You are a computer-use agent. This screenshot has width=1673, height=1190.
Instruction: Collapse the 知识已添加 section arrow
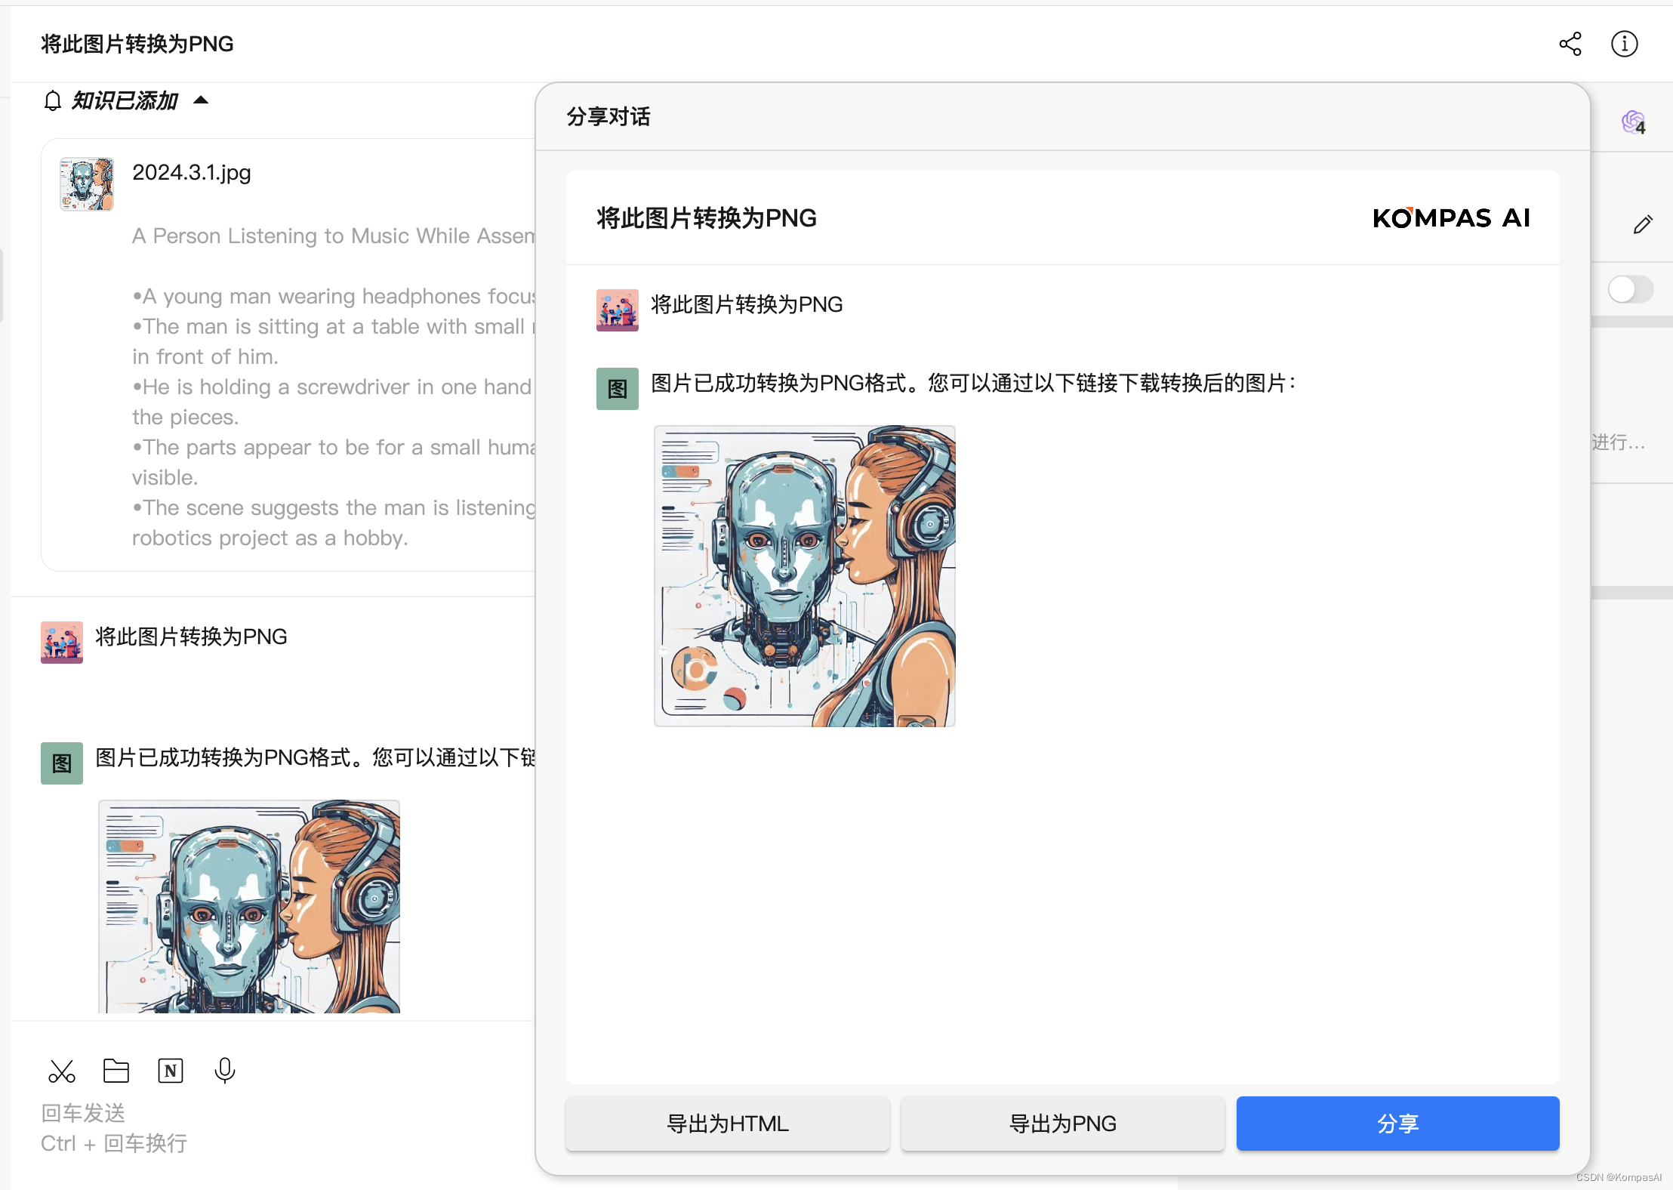click(x=201, y=100)
